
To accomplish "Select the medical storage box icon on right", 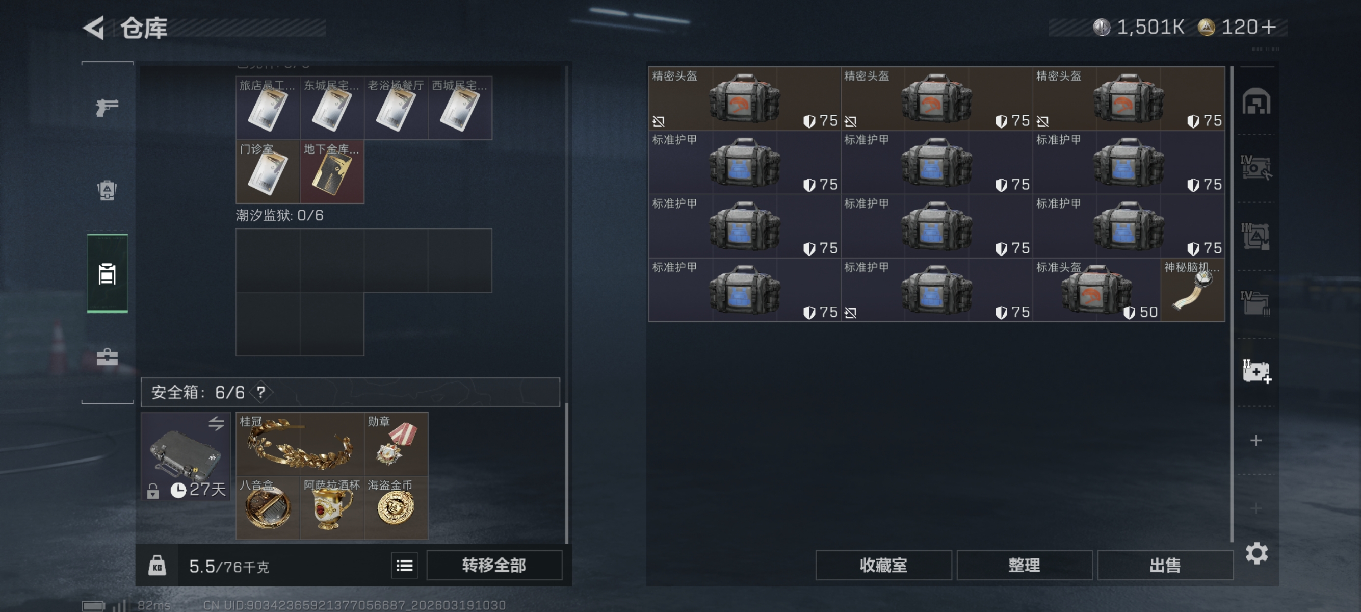I will (1257, 371).
